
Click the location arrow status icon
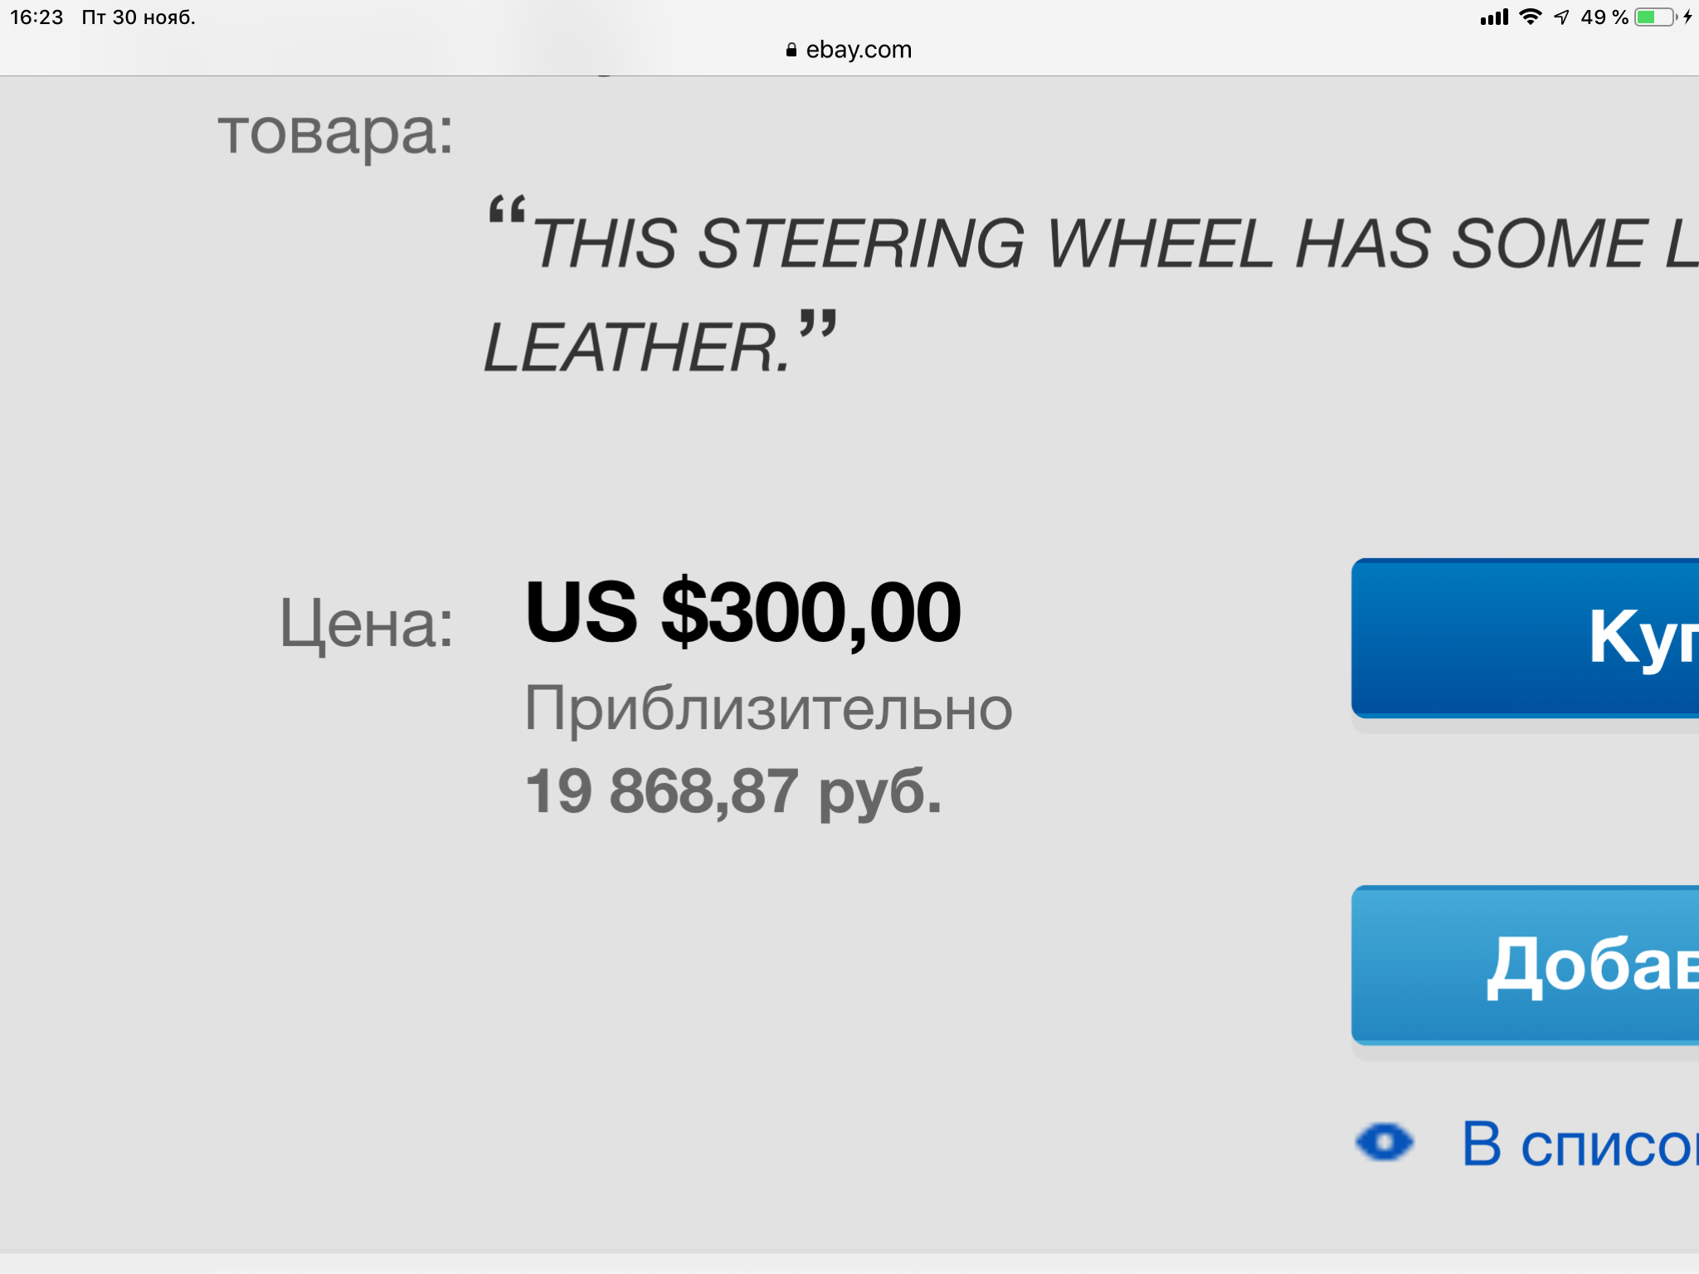[1561, 17]
